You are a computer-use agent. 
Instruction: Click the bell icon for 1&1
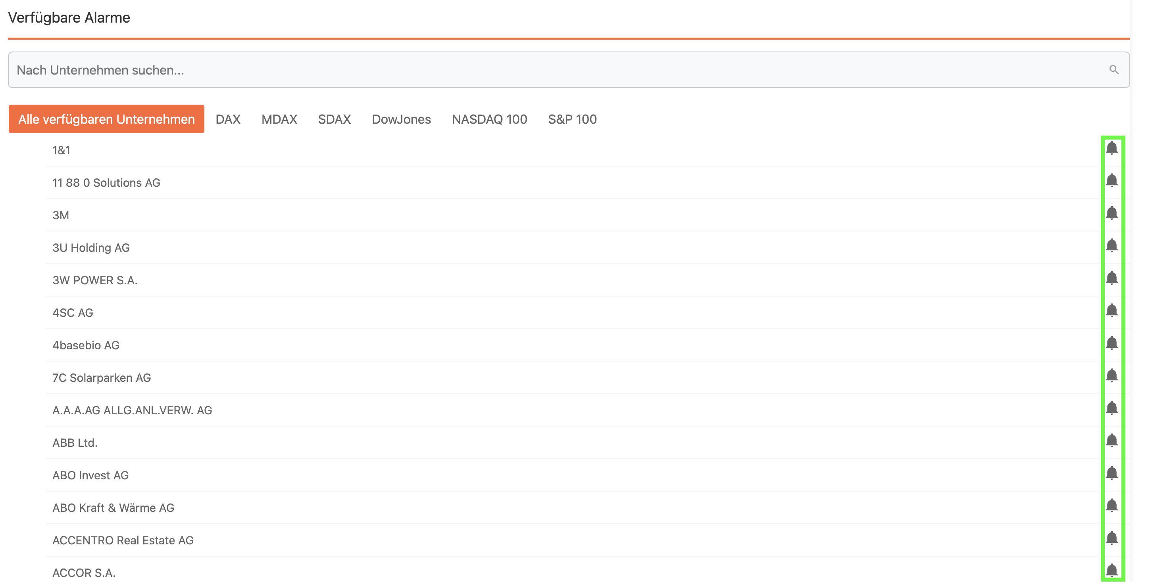point(1112,148)
